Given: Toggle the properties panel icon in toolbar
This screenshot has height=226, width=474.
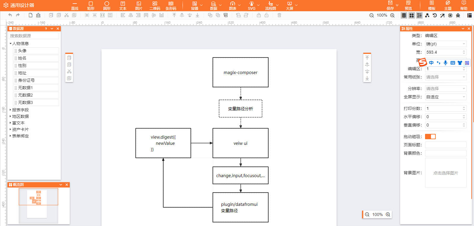Looking at the screenshot, I should (x=419, y=15).
